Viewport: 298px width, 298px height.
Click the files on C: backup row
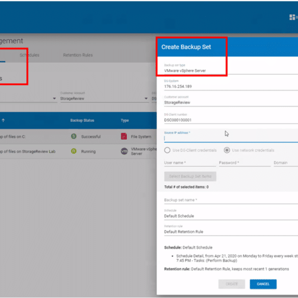point(78,137)
